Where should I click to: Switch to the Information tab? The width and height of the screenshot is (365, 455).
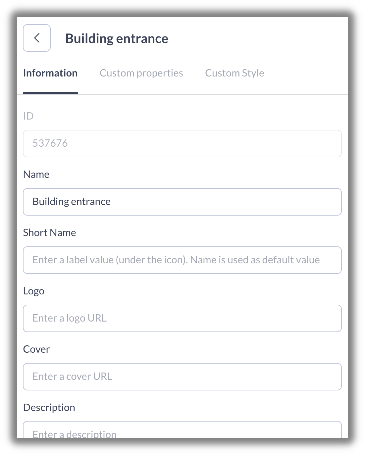point(50,73)
